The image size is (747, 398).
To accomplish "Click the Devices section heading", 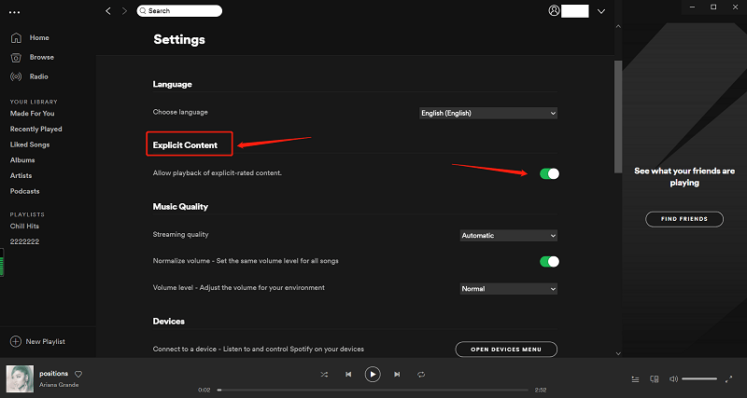I will 169,322.
